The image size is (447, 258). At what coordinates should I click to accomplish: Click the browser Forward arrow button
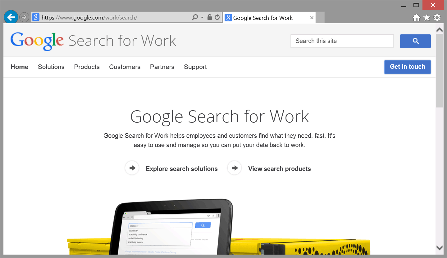24,17
